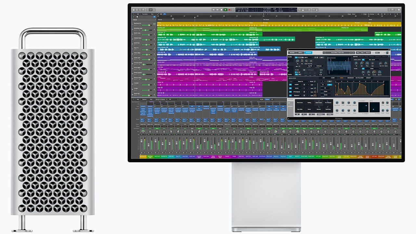
Task: Click the source A Edit button
Action: (321, 58)
